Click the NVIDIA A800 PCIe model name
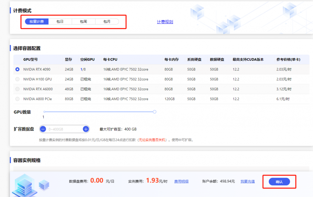Screen dimensions: 313x197 (38, 99)
